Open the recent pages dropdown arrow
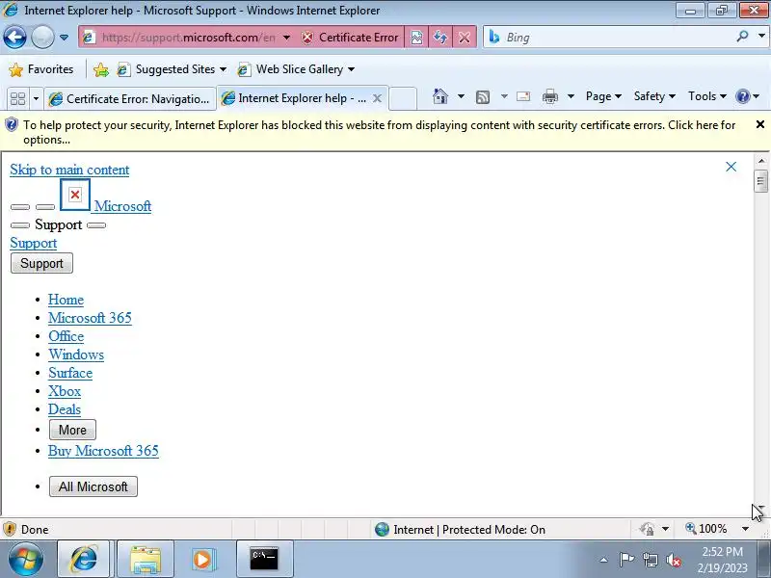 coord(64,38)
